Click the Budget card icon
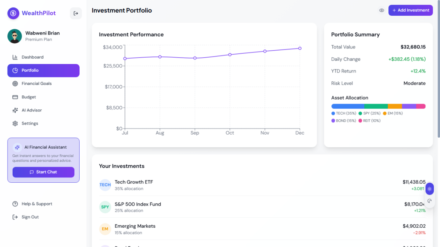 (15, 97)
